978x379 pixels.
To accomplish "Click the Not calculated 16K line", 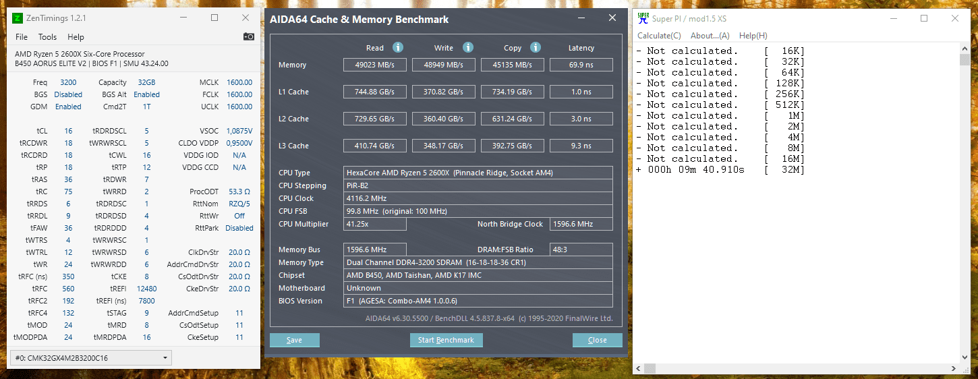I will pyautogui.click(x=720, y=51).
